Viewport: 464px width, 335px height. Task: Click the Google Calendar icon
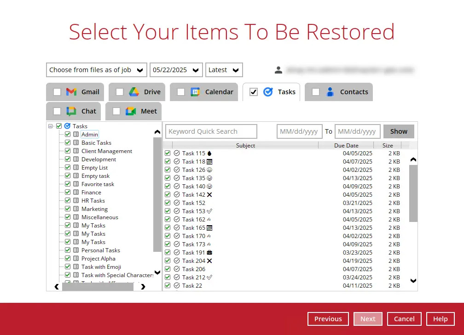195,92
